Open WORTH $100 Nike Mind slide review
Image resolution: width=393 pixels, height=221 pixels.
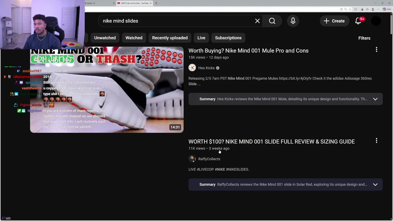tap(271, 142)
